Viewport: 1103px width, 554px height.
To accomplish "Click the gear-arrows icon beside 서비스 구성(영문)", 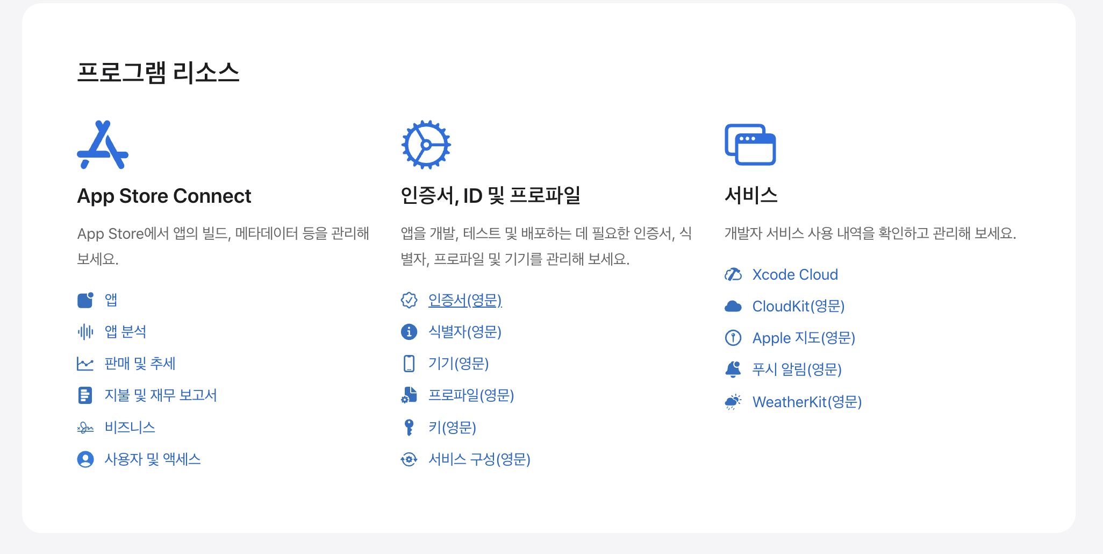I will [x=409, y=459].
